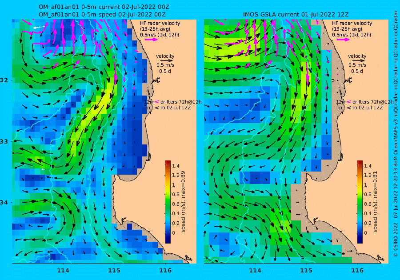Click the speed colorbar in the left map
This screenshot has height=280, width=400.
point(168,202)
